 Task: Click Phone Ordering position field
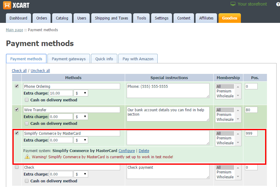click(x=251, y=86)
